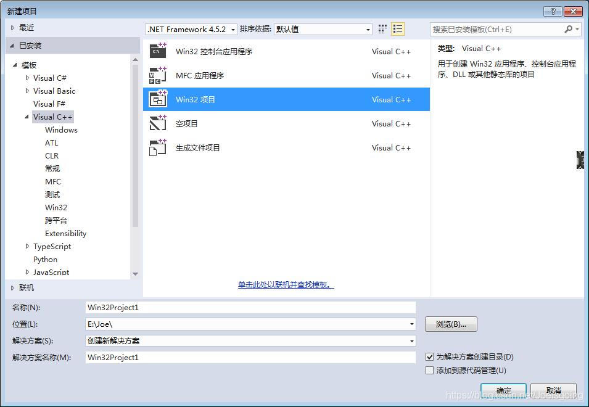The height and width of the screenshot is (407, 589).
Task: Click the Win32 项目 template icon
Action: [158, 99]
